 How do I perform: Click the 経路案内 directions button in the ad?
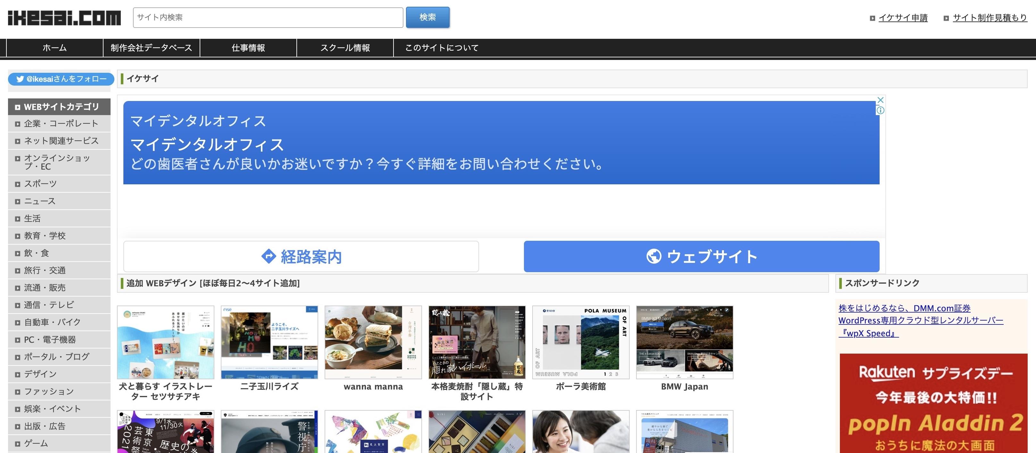coord(301,256)
